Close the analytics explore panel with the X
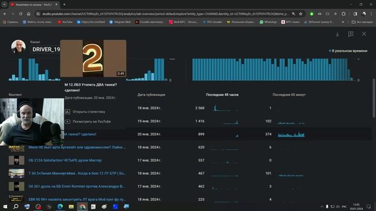 click(x=364, y=34)
